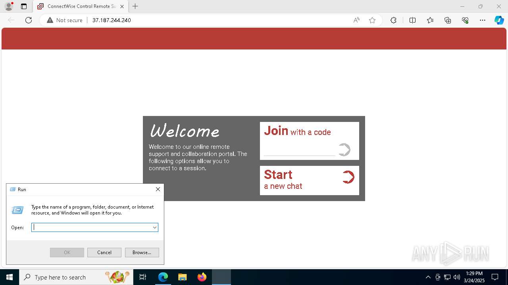Click Cancel in the Run dialog
The image size is (508, 285).
104,253
